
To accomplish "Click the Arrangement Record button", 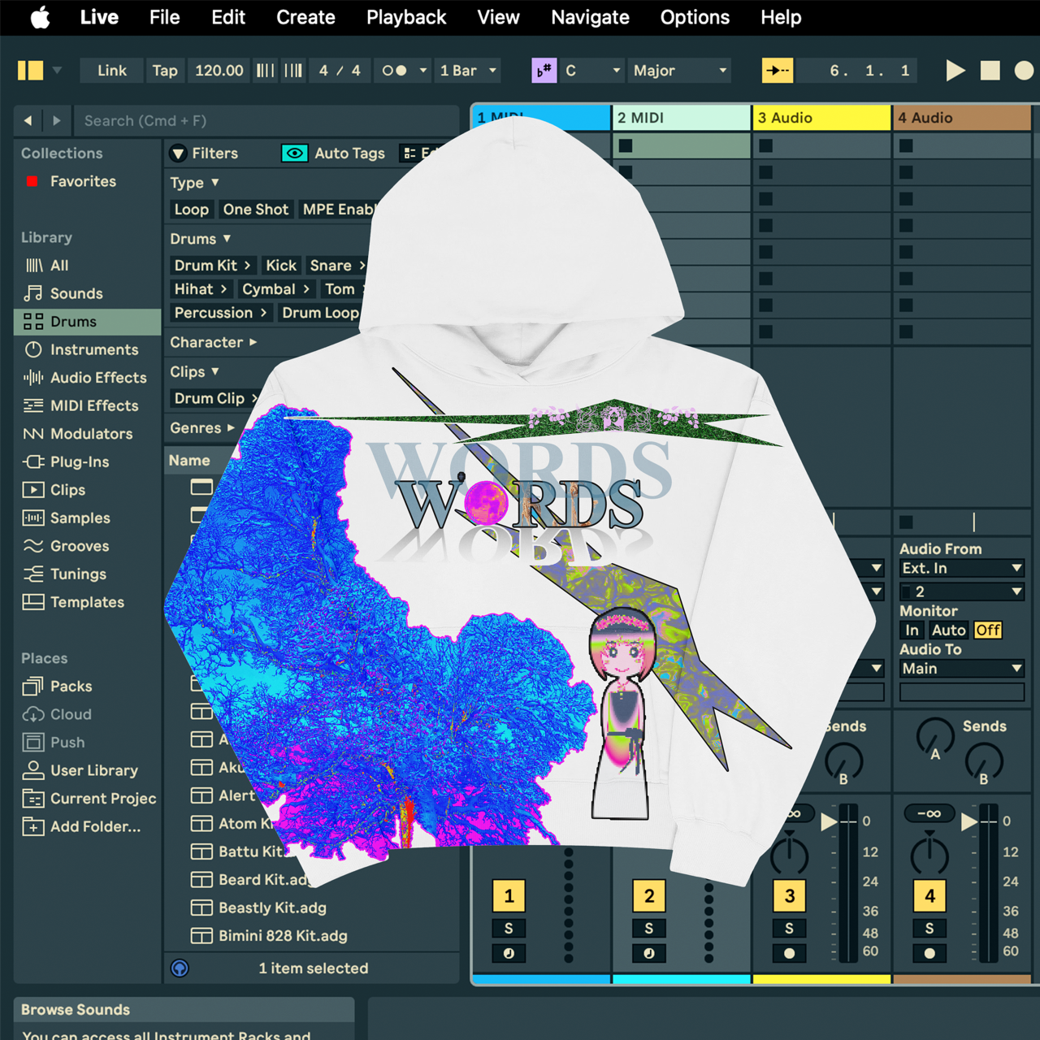I will point(1024,71).
